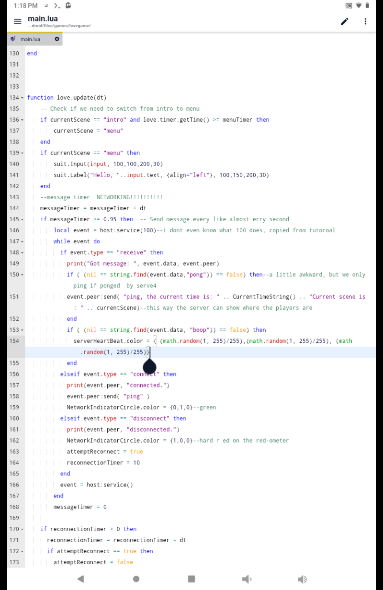Tap the text cursor teardrop handle

click(x=150, y=367)
